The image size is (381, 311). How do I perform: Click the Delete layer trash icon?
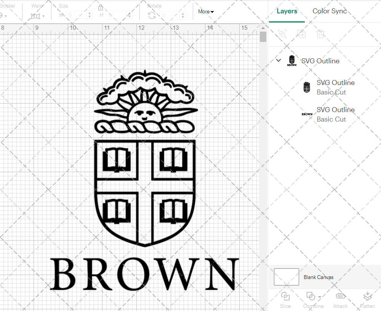[x=320, y=34]
